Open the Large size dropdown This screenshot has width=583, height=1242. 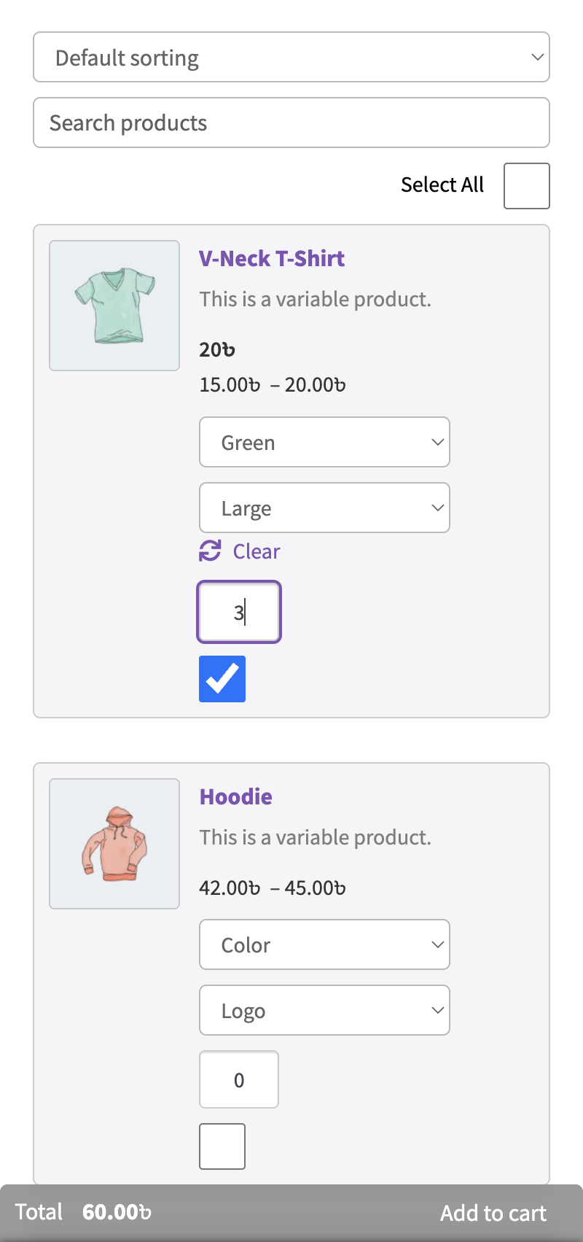coord(324,508)
